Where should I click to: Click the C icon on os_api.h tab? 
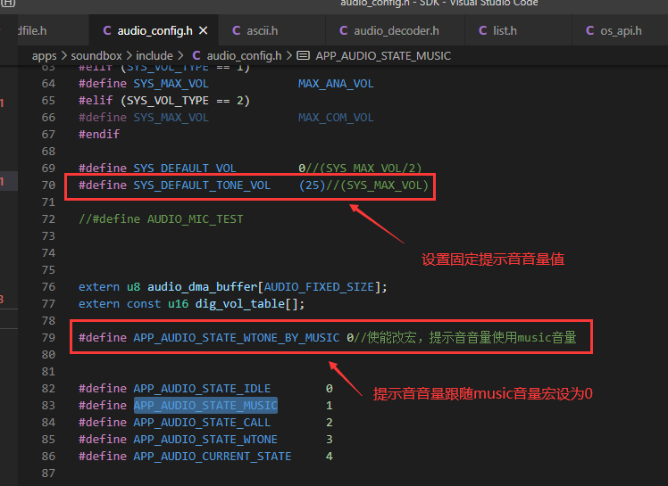pyautogui.click(x=589, y=30)
